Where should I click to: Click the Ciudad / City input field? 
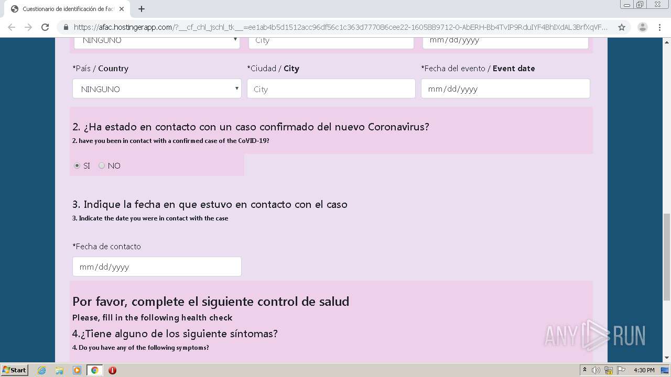tap(331, 89)
